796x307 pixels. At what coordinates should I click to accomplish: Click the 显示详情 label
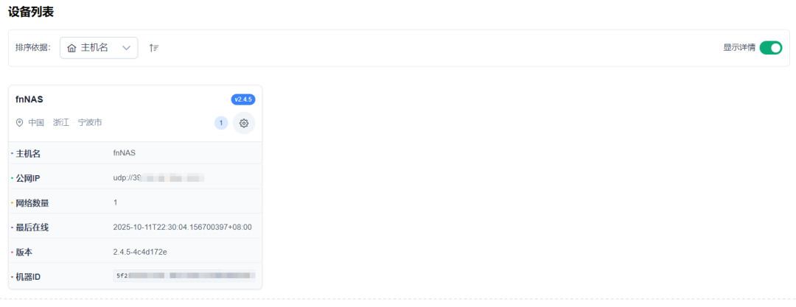coord(739,48)
